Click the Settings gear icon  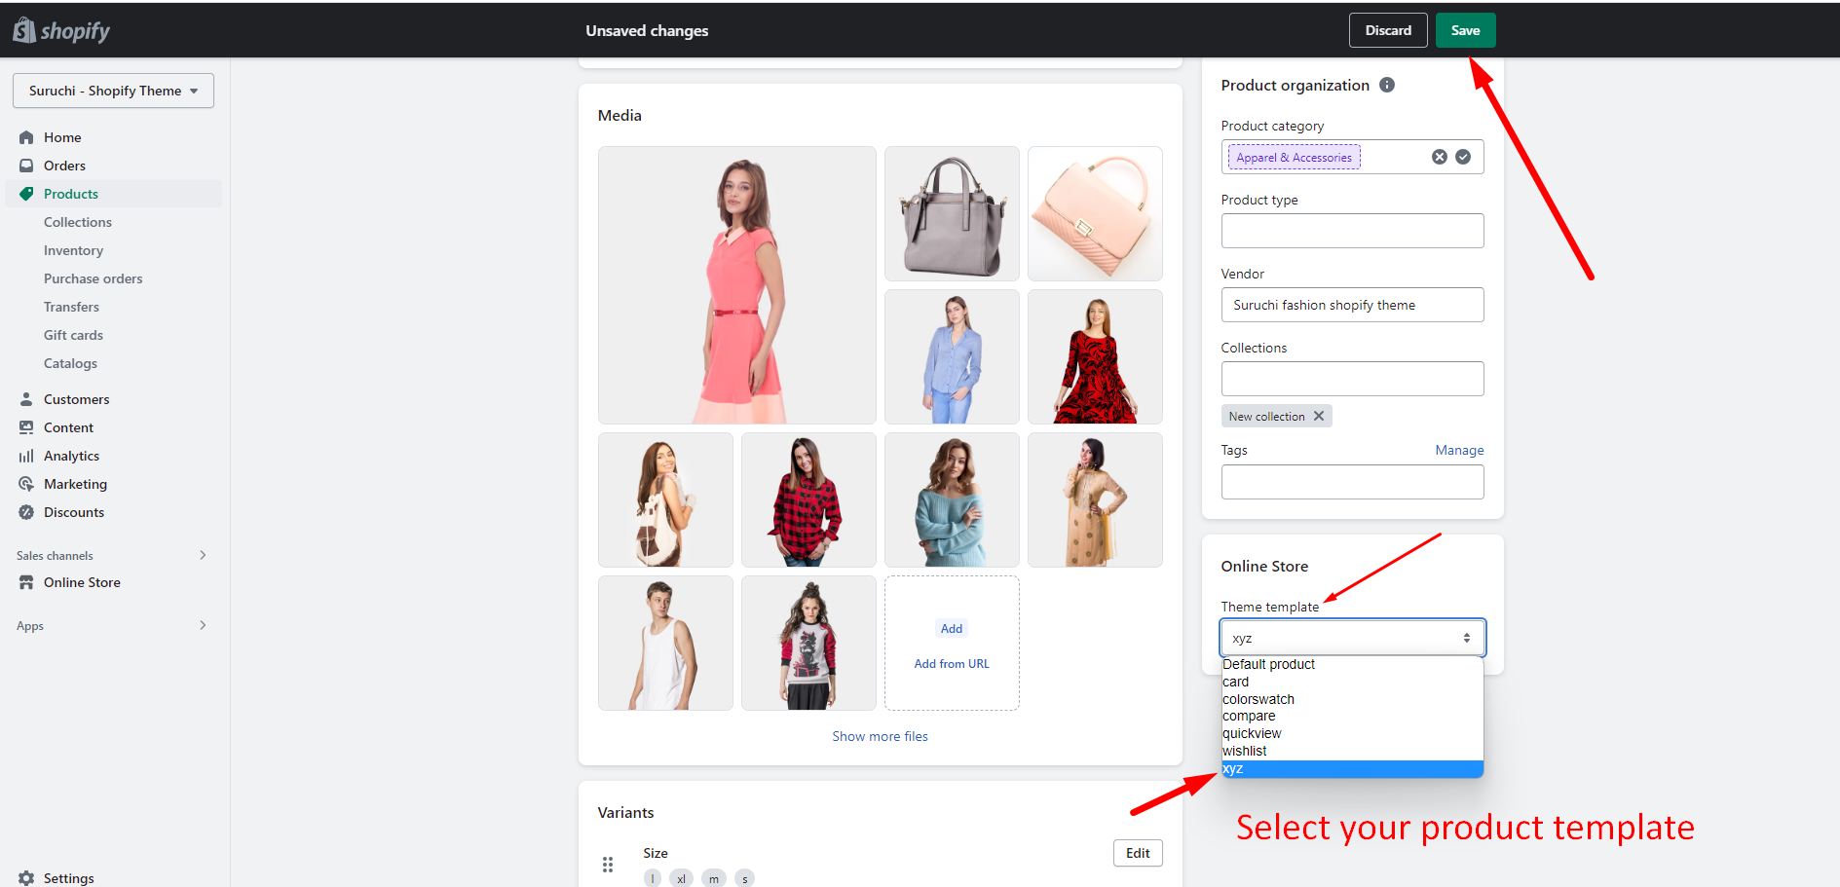pyautogui.click(x=26, y=877)
